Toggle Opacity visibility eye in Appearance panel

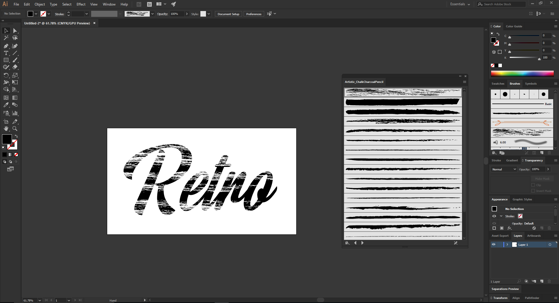494,223
